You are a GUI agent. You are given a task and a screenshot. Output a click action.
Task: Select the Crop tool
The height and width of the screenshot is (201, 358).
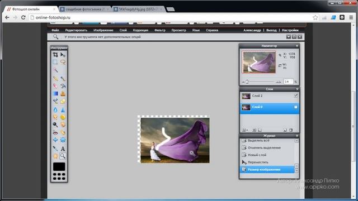(x=55, y=55)
